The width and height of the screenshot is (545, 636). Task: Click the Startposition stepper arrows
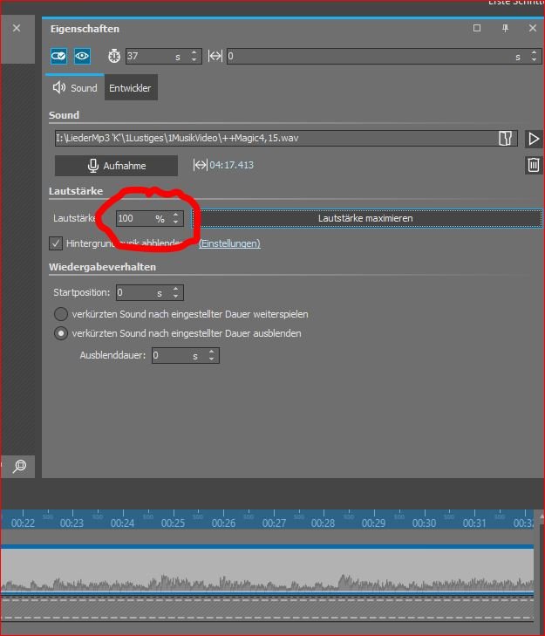pos(177,293)
